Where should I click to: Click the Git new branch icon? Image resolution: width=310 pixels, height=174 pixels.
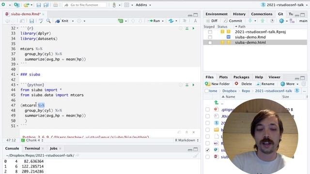click(292, 21)
